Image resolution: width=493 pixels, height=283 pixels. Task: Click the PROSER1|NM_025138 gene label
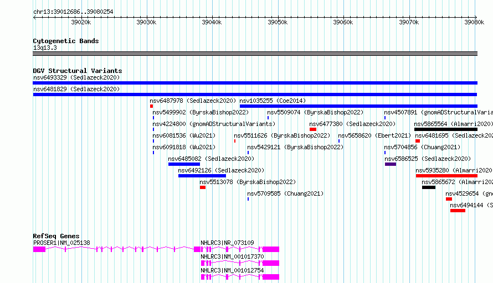pyautogui.click(x=61, y=243)
